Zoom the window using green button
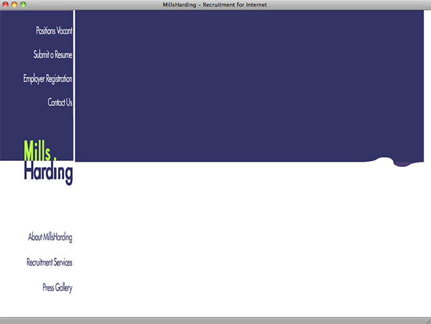The image size is (431, 324). (x=23, y=5)
